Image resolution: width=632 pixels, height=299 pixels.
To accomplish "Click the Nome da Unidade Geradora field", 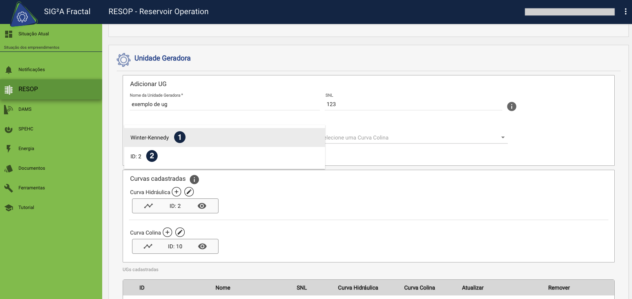I will click(x=225, y=105).
